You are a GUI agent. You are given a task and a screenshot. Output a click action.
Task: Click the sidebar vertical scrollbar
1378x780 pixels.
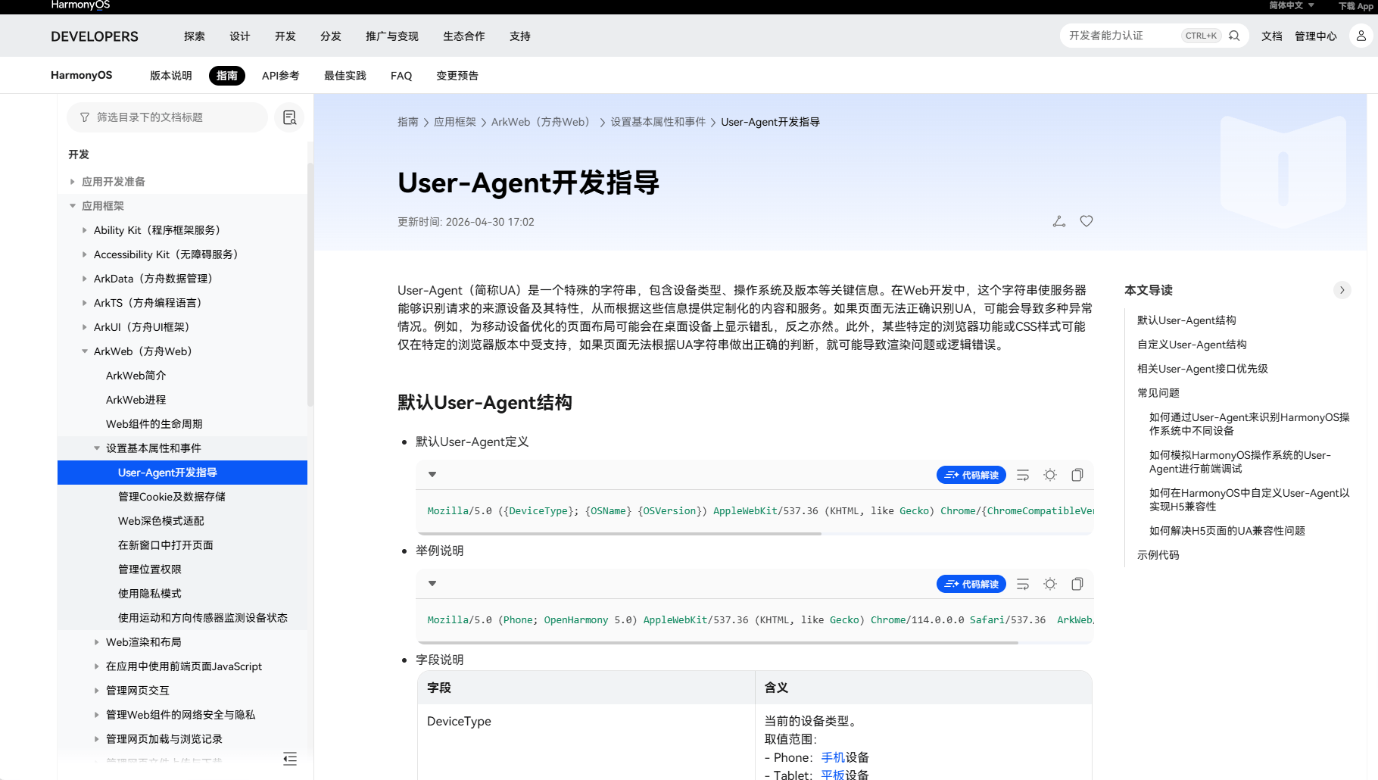[310, 284]
